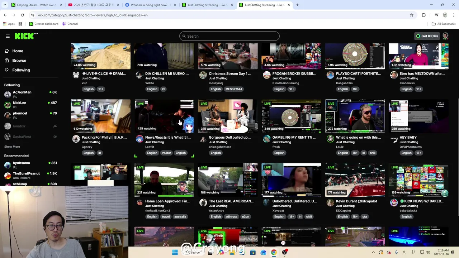Open the Home sidebar item
Image resolution: width=459 pixels, height=258 pixels.
[18, 51]
